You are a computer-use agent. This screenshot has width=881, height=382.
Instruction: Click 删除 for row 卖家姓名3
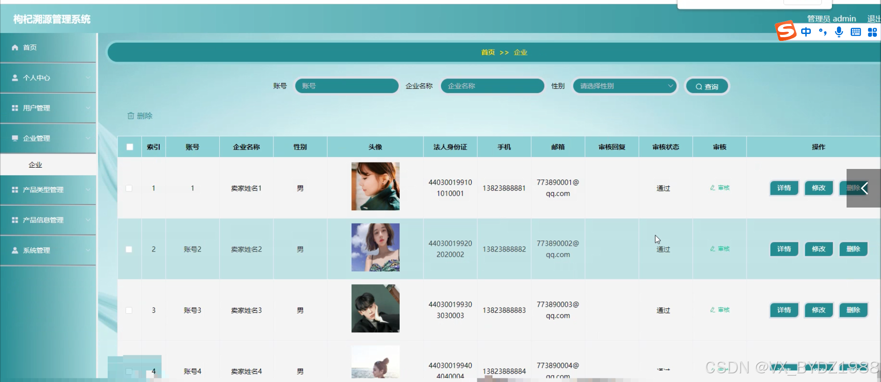[853, 310]
